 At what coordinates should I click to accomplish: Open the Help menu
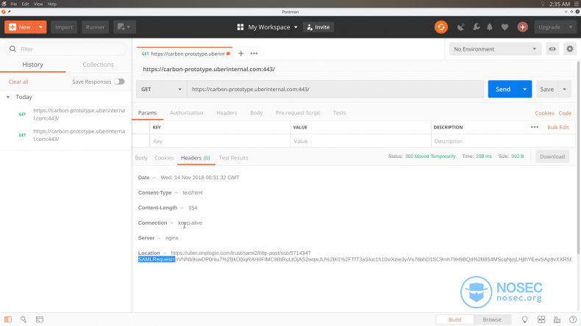(52, 4)
